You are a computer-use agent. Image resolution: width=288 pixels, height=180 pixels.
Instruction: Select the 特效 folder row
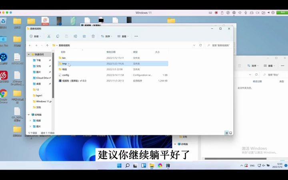pyautogui.click(x=113, y=69)
